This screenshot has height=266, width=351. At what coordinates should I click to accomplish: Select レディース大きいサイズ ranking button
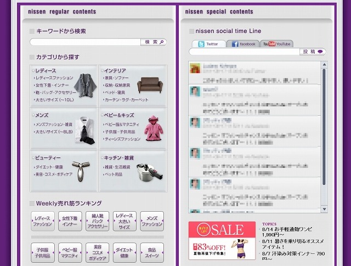click(x=124, y=221)
